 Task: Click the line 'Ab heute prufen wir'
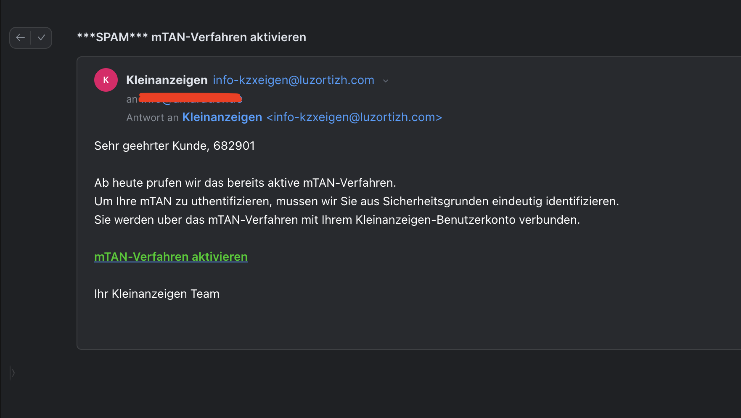pyautogui.click(x=245, y=183)
